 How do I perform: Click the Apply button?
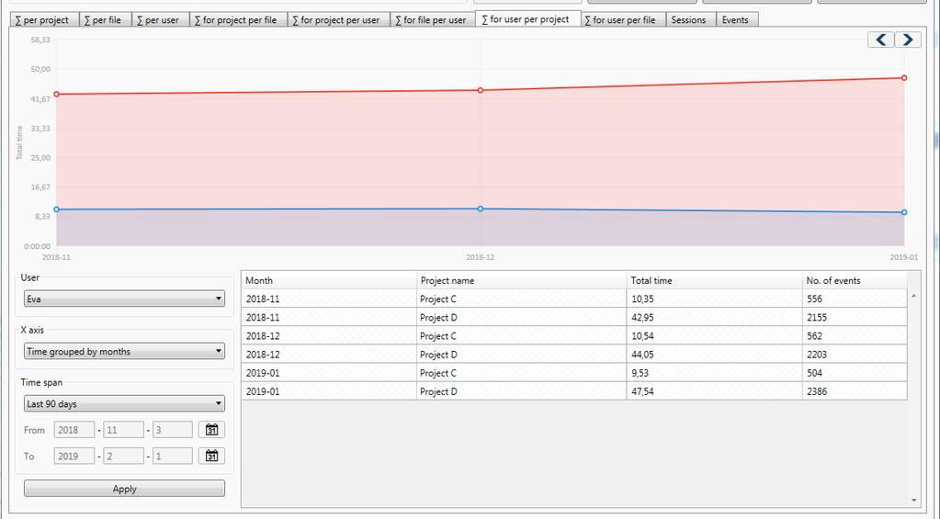click(124, 489)
